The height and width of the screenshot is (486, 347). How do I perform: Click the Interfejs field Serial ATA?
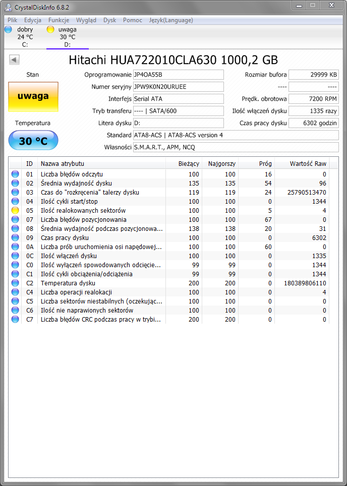click(x=179, y=99)
